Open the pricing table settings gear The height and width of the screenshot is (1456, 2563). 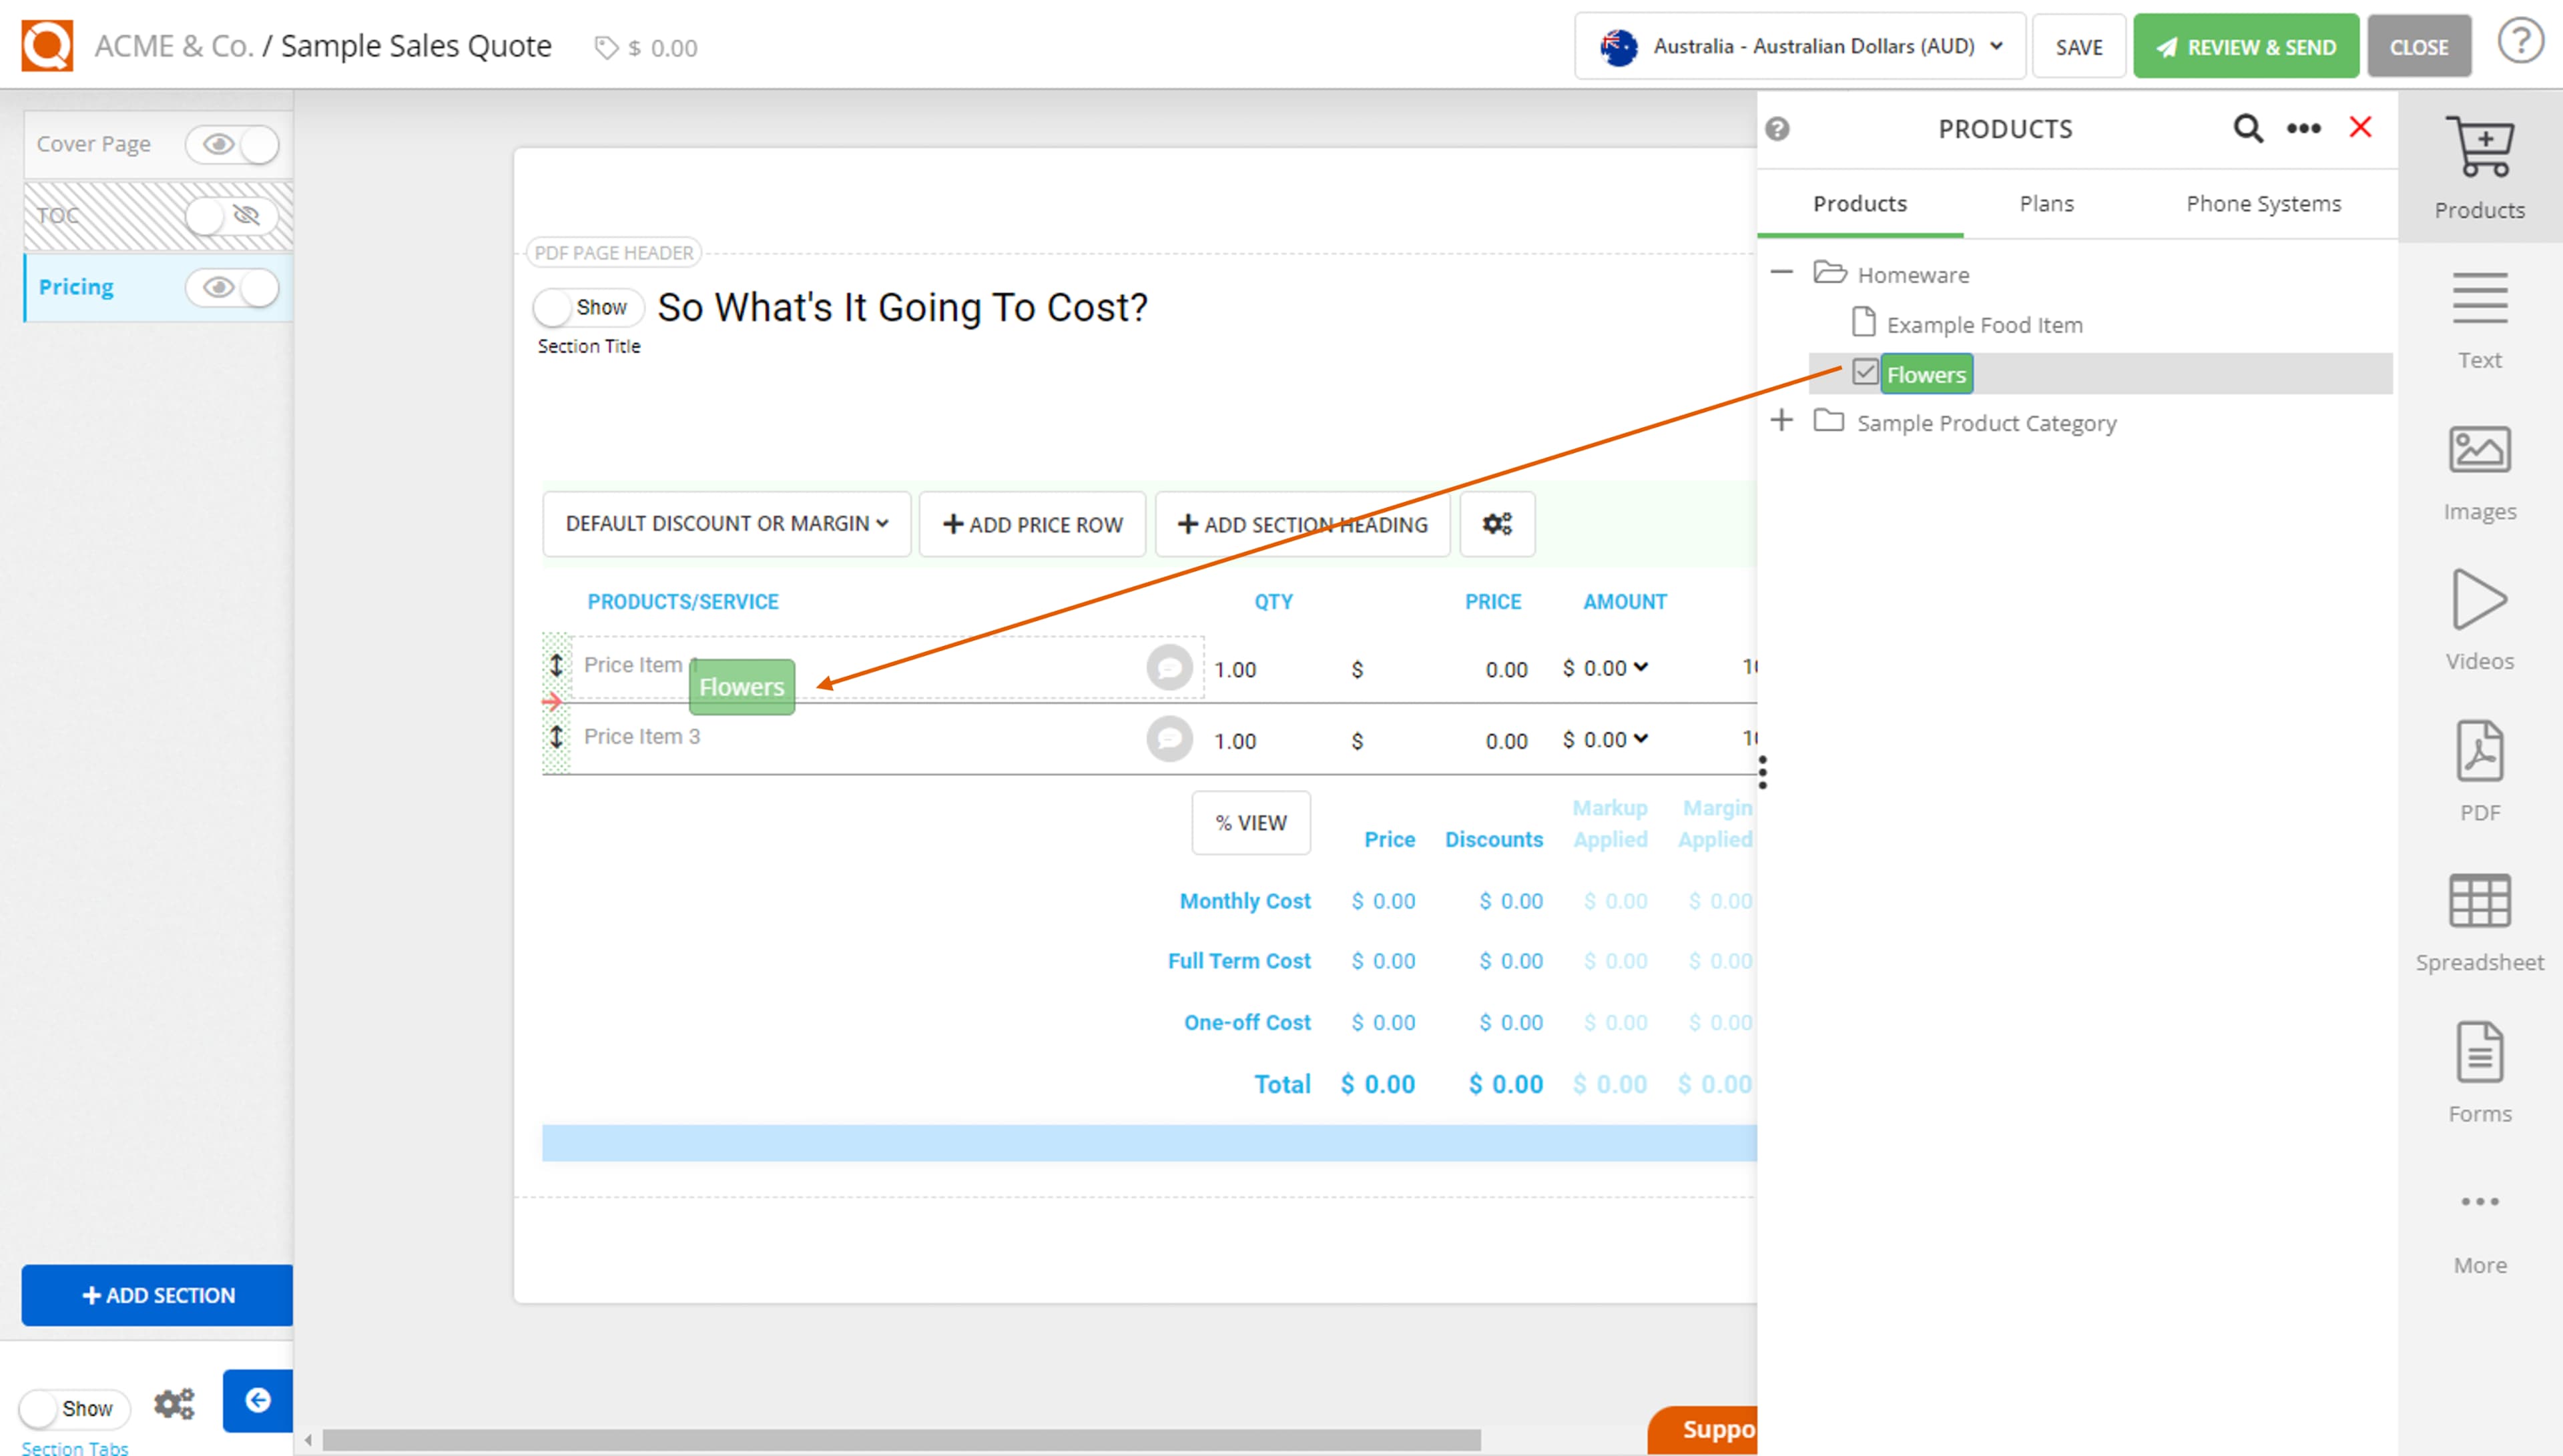[1497, 523]
